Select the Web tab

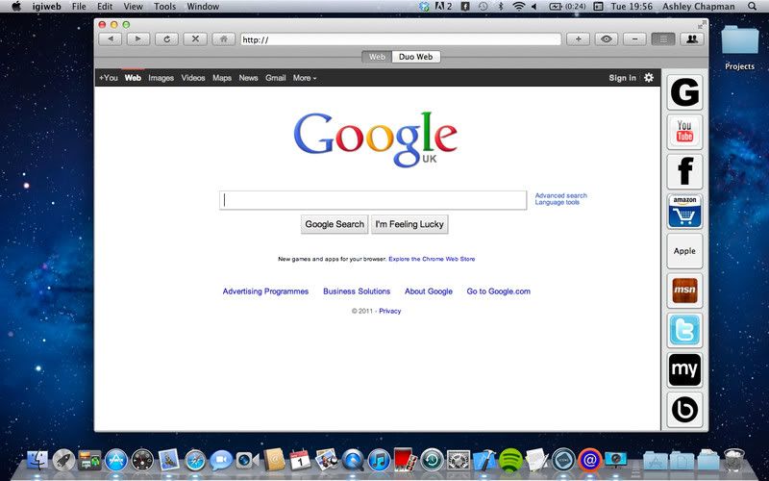click(377, 57)
